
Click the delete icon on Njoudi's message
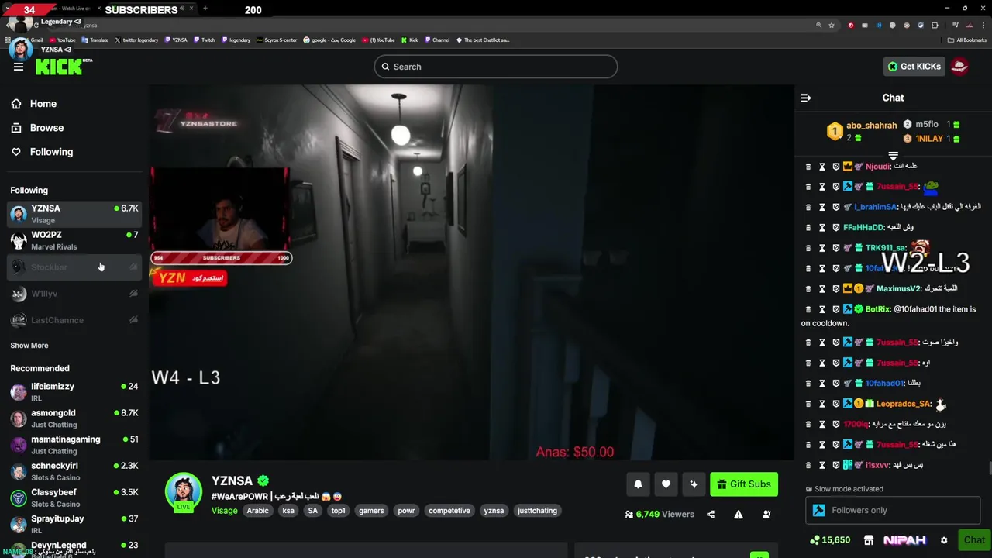point(808,167)
